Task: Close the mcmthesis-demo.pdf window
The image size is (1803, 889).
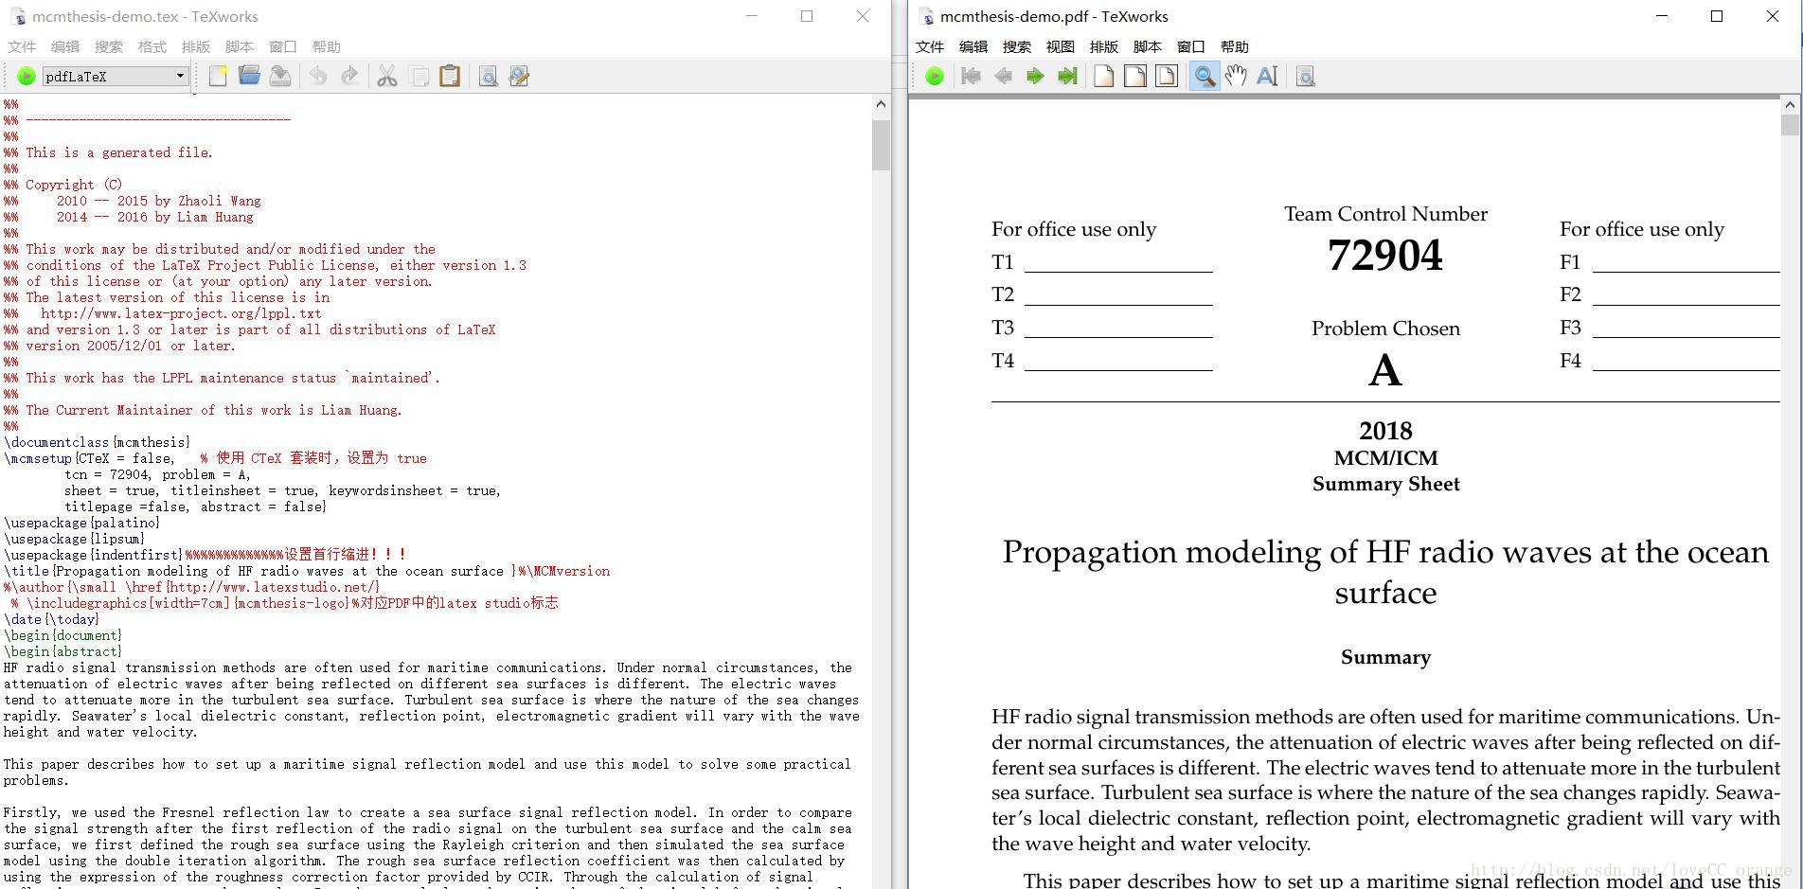Action: pos(1773,16)
